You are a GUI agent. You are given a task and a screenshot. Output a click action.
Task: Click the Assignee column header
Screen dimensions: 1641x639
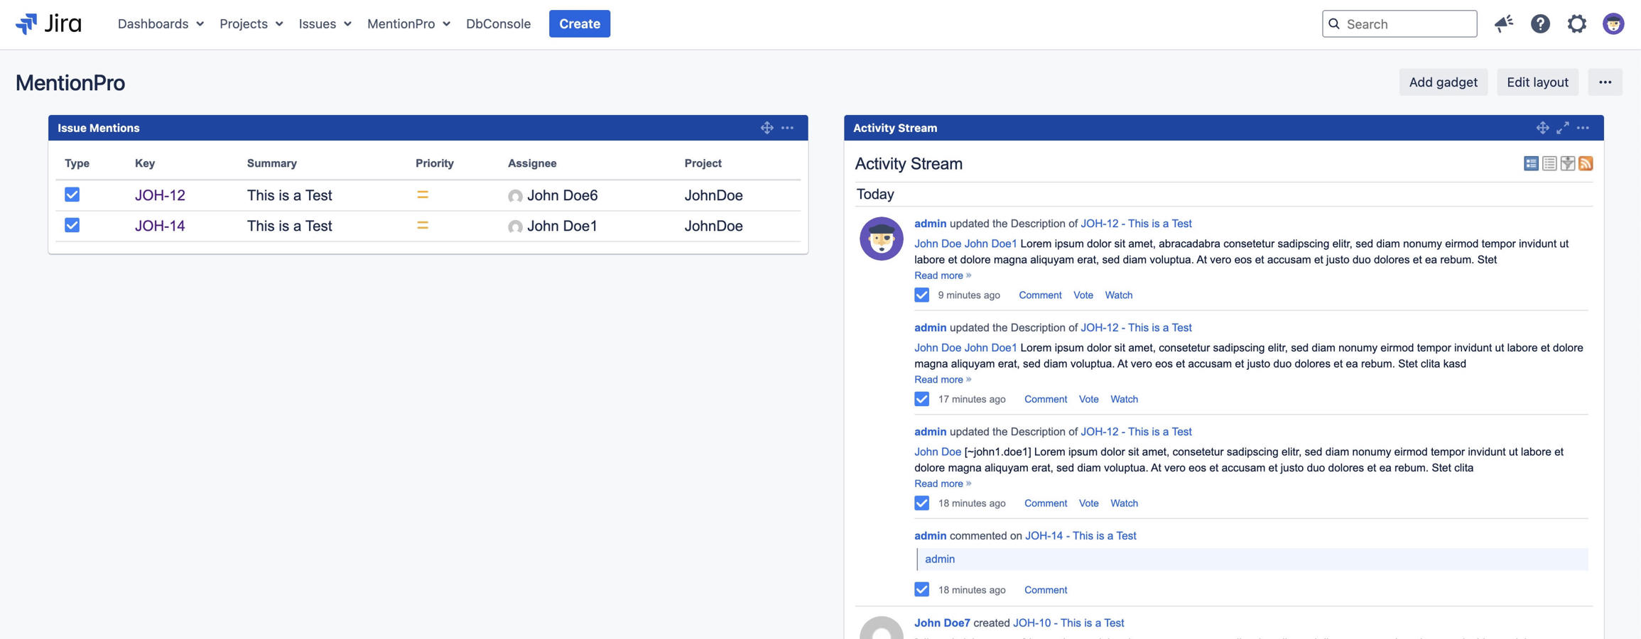pos(532,163)
